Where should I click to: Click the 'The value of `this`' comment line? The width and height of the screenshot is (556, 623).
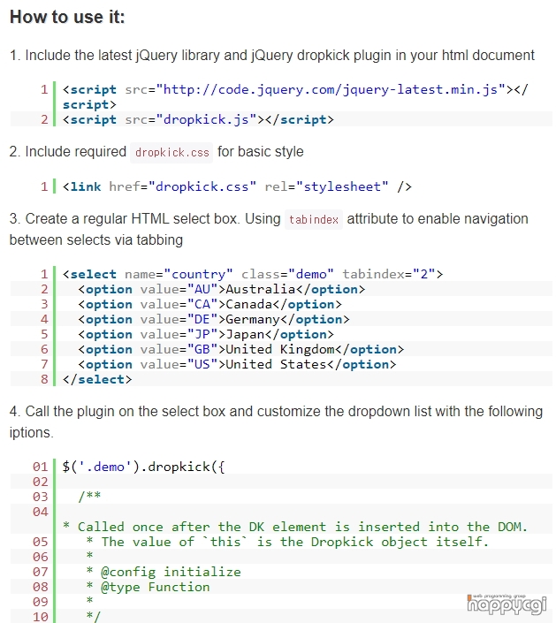pyautogui.click(x=287, y=542)
